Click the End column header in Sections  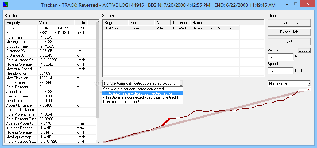[141, 23]
